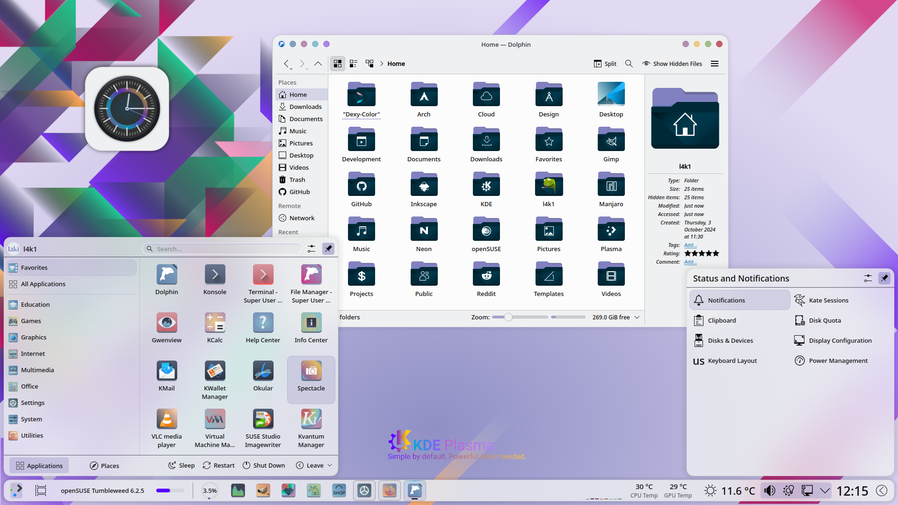The width and height of the screenshot is (898, 505).
Task: Select Multimedia category in launcher
Action: [72, 370]
